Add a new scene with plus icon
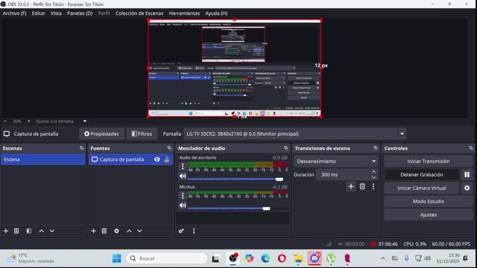Viewport: 477px width, 268px height. pos(5,231)
